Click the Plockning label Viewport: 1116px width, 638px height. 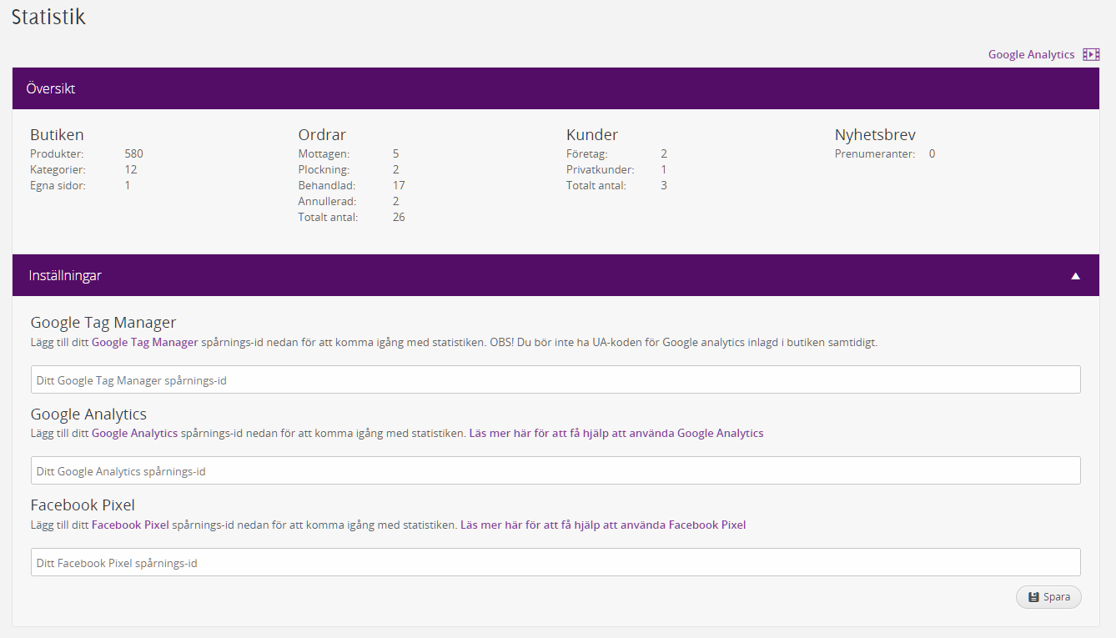click(323, 169)
